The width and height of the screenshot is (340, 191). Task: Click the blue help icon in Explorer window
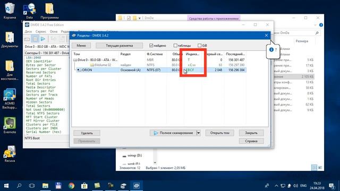[x=321, y=25]
